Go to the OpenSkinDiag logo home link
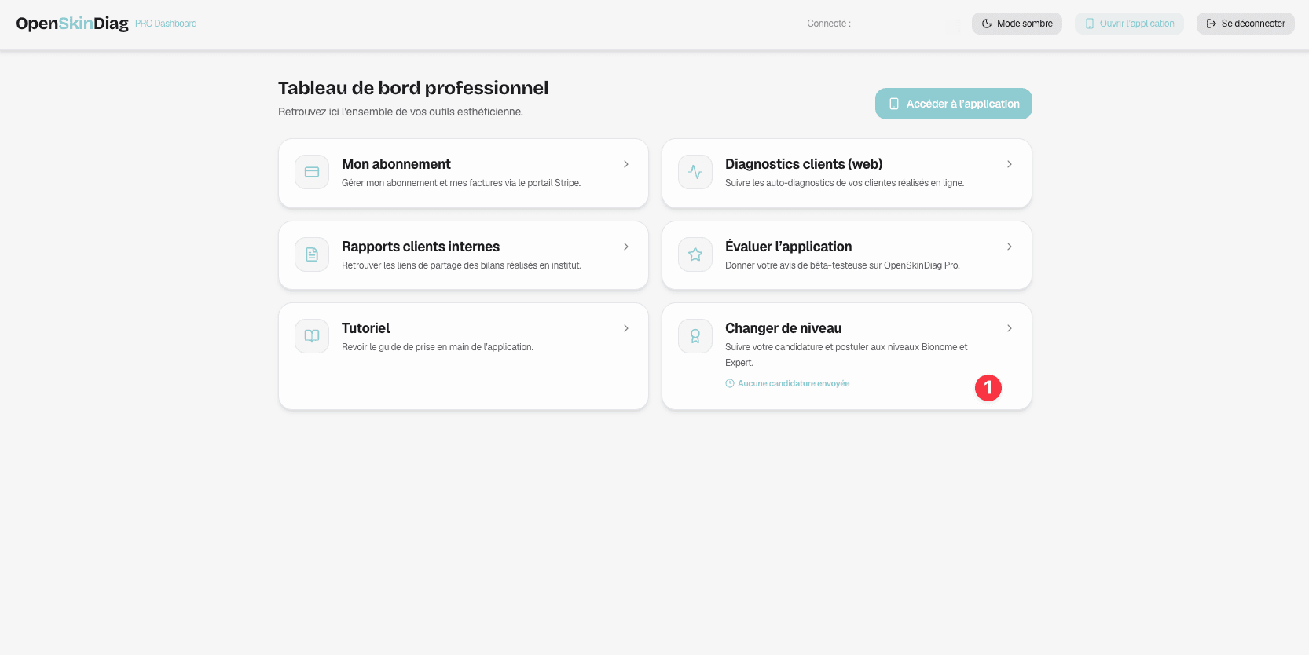This screenshot has height=655, width=1309. [x=72, y=24]
